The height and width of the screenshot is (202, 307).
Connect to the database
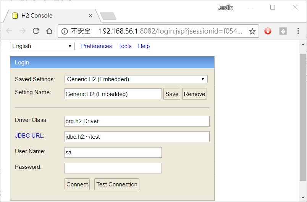77,184
